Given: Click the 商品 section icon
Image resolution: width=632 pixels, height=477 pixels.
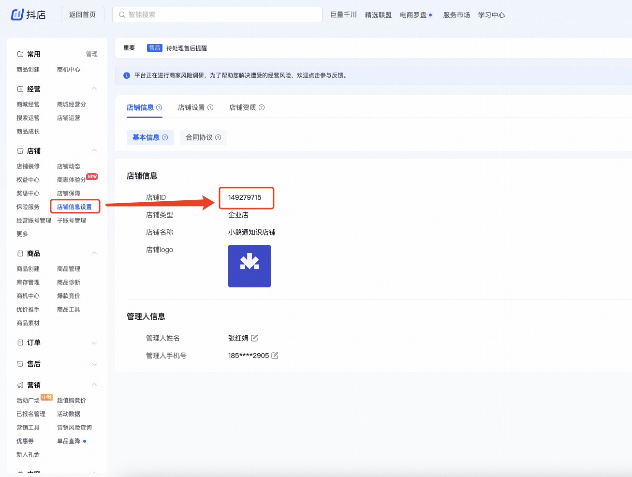Looking at the screenshot, I should point(20,253).
